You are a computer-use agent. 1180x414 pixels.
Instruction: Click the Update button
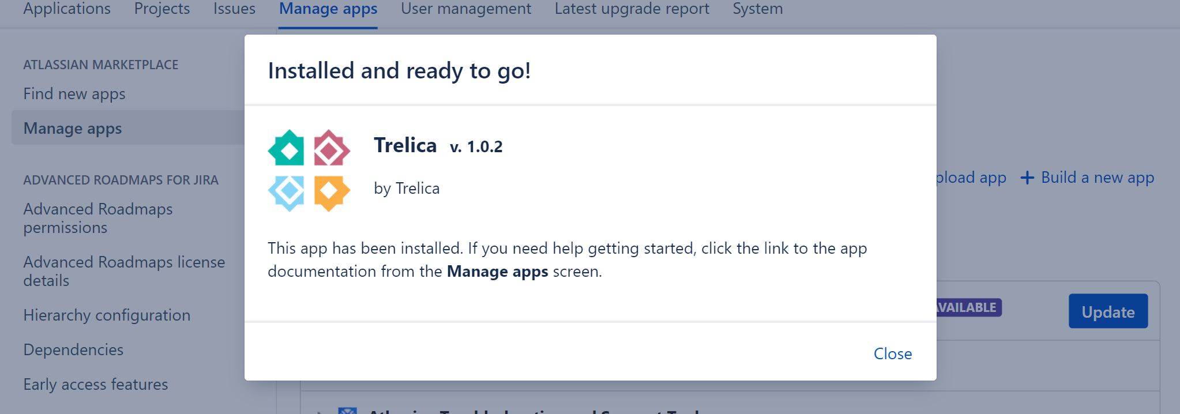[1108, 311]
